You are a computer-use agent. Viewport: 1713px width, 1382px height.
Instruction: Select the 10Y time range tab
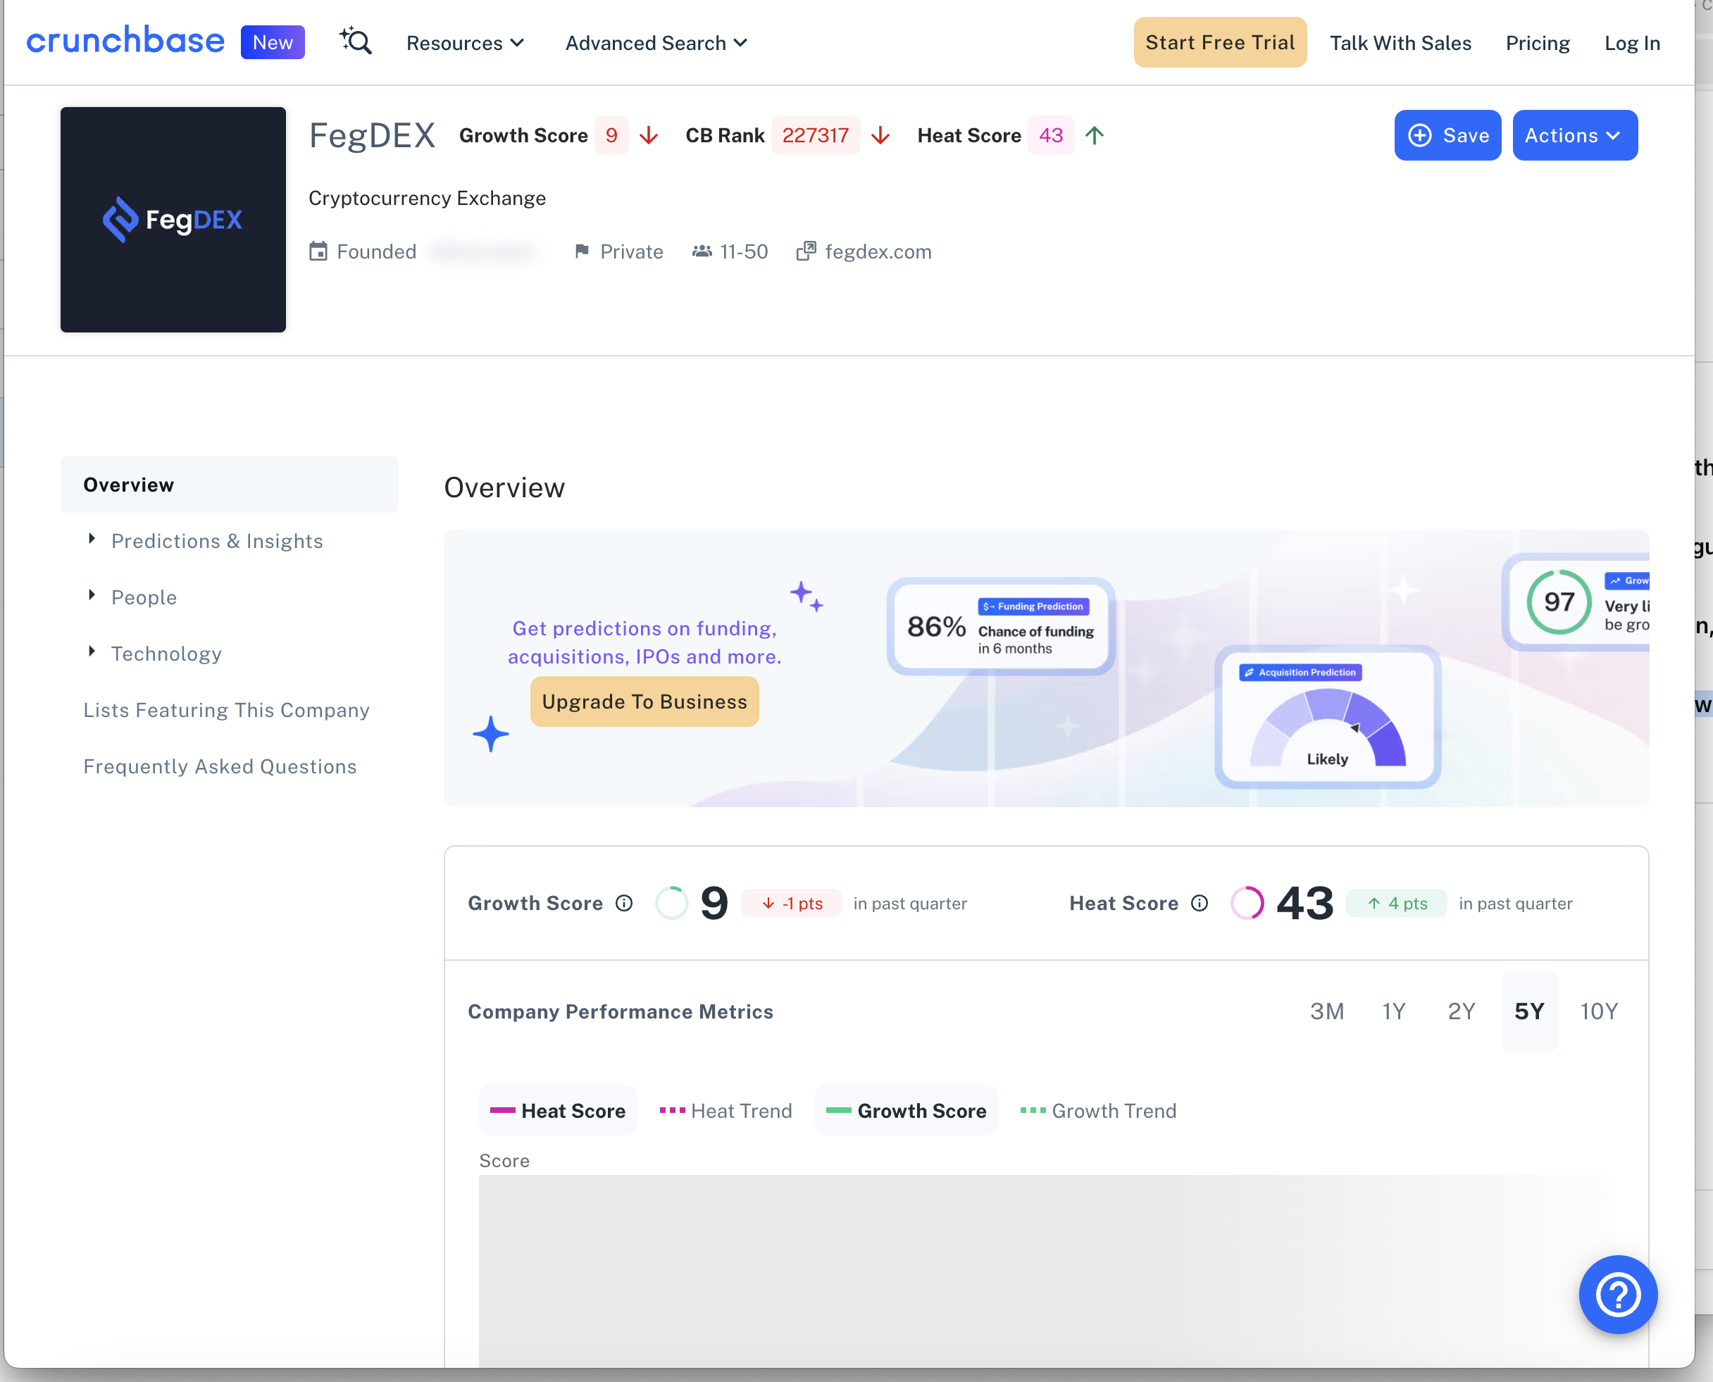tap(1598, 1011)
